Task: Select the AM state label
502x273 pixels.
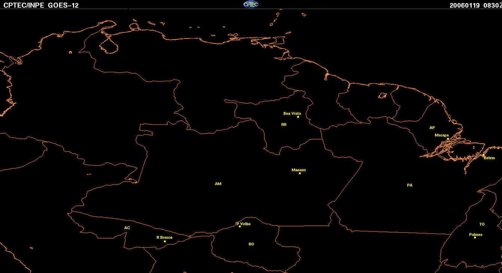Action: [x=218, y=184]
